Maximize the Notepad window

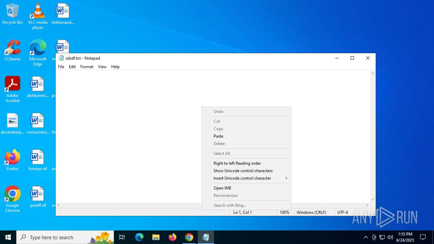click(x=352, y=58)
